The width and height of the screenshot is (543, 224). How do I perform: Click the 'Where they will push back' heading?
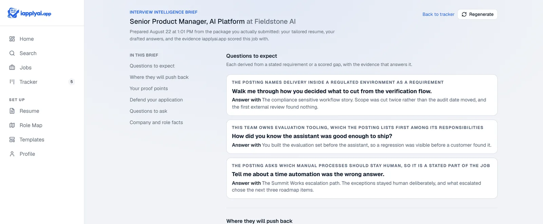coord(259,221)
